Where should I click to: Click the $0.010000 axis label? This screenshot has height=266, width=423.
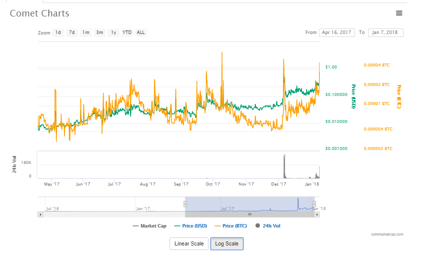point(336,121)
